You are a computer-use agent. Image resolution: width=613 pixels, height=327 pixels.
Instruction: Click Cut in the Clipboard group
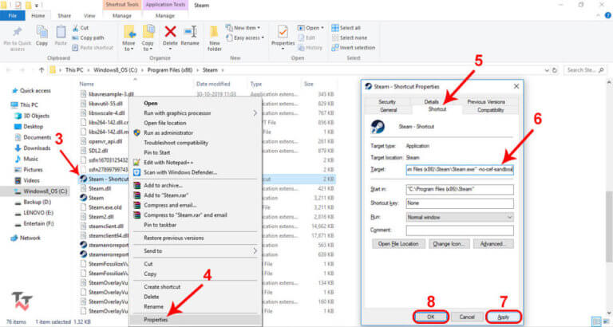point(81,28)
